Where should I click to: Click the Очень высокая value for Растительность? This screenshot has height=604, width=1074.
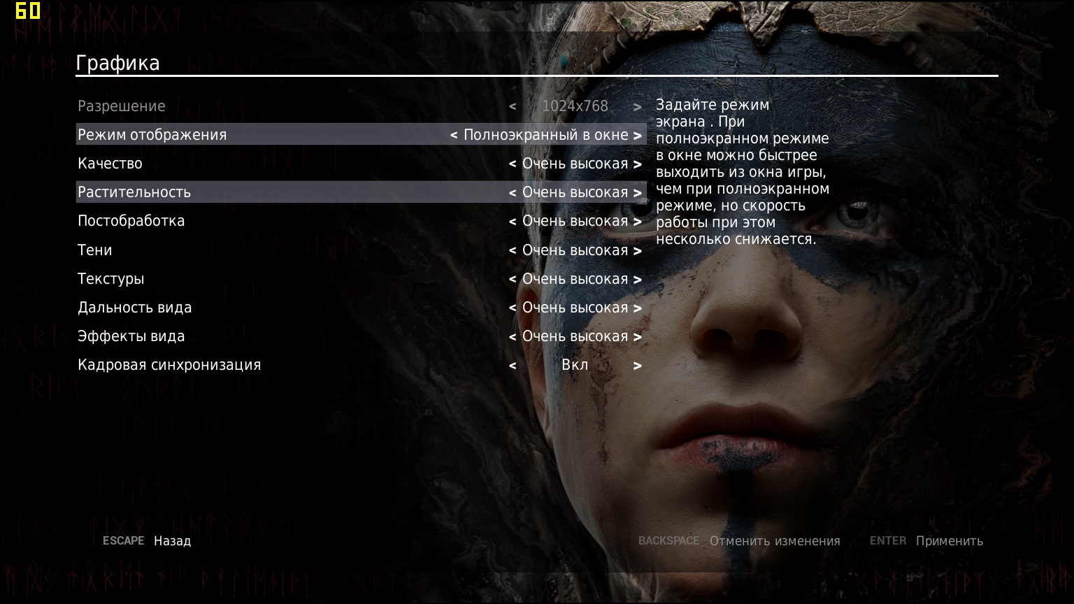(x=575, y=192)
